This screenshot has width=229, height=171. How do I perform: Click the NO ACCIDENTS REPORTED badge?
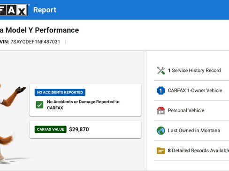(60, 93)
